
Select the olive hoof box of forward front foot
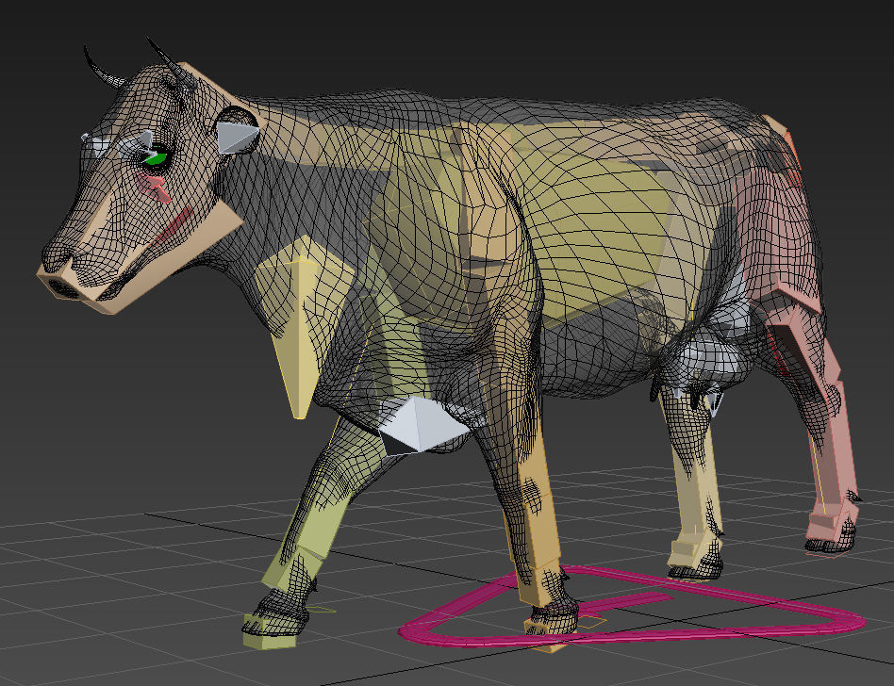point(269,630)
